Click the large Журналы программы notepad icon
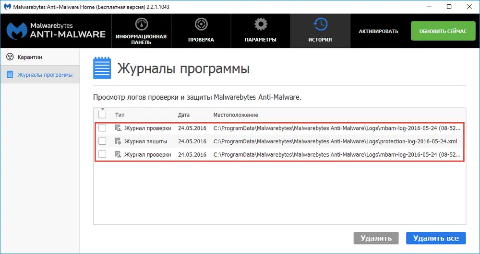 tap(102, 68)
